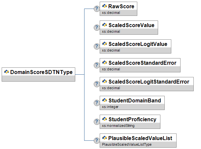Click the DomainScoreSDTNType element icon
Image resolution: width=201 pixels, height=149 pixels.
[x=7, y=72]
